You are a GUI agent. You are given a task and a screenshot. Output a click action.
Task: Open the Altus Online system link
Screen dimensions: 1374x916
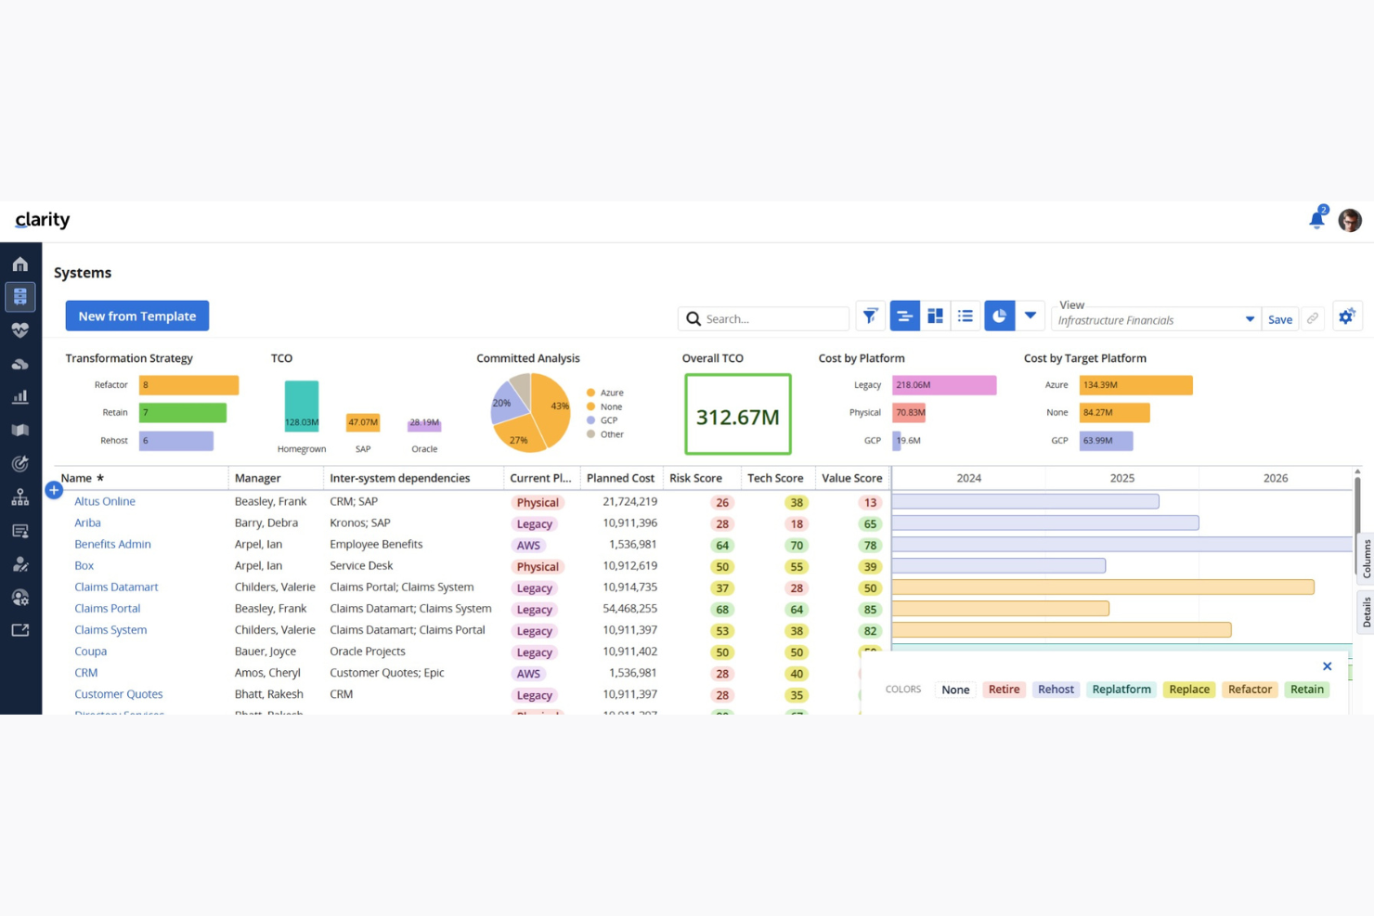pos(104,501)
